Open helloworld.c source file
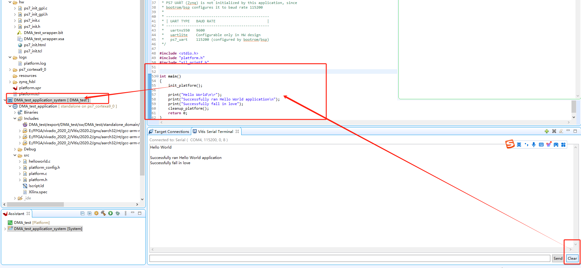Viewport: 581px width, 268px height. [x=39, y=161]
